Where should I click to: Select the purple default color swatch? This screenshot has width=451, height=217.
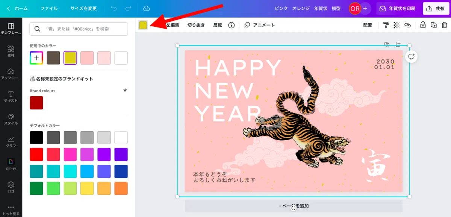[x=104, y=155]
